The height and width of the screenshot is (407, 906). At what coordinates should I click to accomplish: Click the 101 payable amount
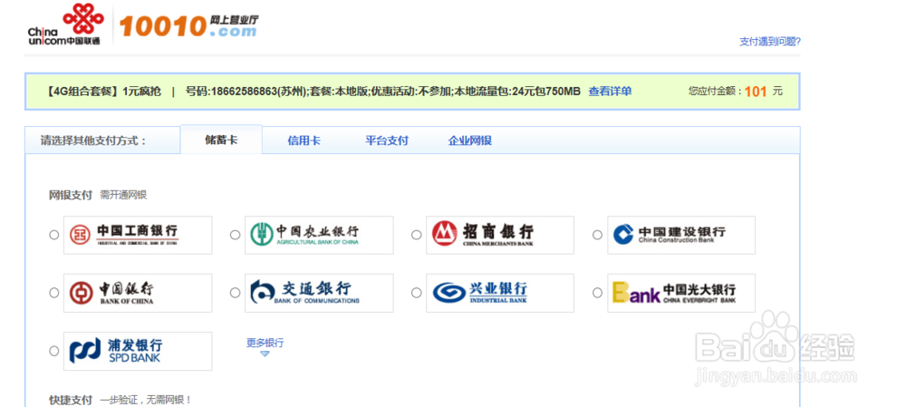[x=756, y=92]
